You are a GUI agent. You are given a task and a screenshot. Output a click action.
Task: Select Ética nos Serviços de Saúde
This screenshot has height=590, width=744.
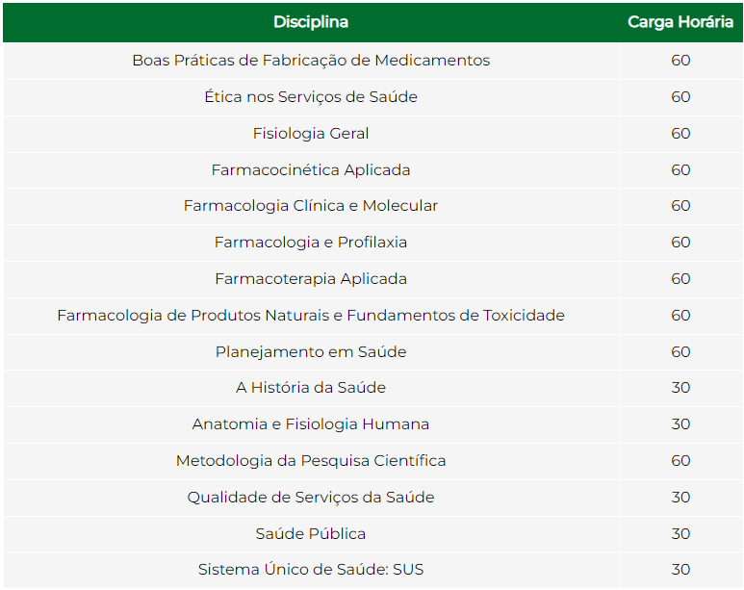(311, 97)
